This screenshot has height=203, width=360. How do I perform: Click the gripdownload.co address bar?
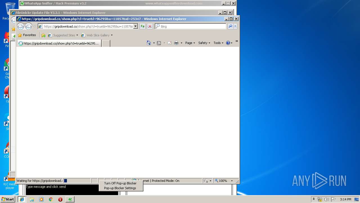point(88,26)
